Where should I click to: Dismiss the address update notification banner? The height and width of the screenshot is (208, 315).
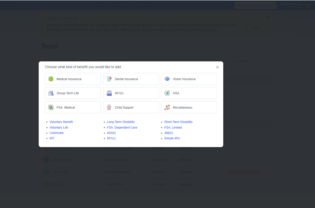coord(267,17)
